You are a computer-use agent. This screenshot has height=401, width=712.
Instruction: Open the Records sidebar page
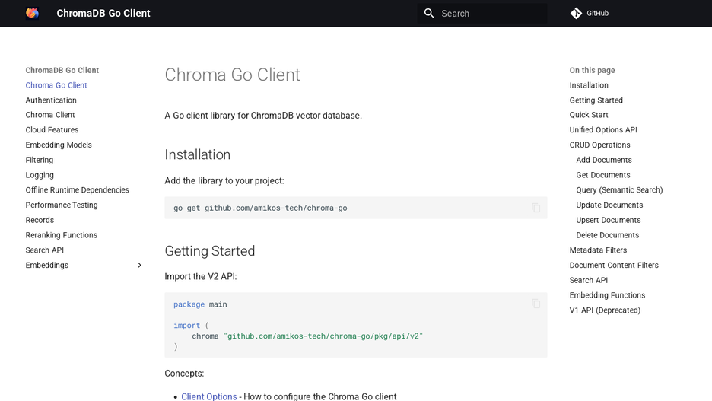40,220
